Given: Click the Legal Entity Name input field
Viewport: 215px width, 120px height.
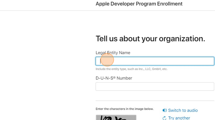Looking at the screenshot, I should (155, 61).
